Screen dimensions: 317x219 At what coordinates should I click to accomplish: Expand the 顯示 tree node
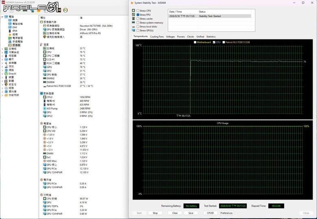tap(2, 59)
